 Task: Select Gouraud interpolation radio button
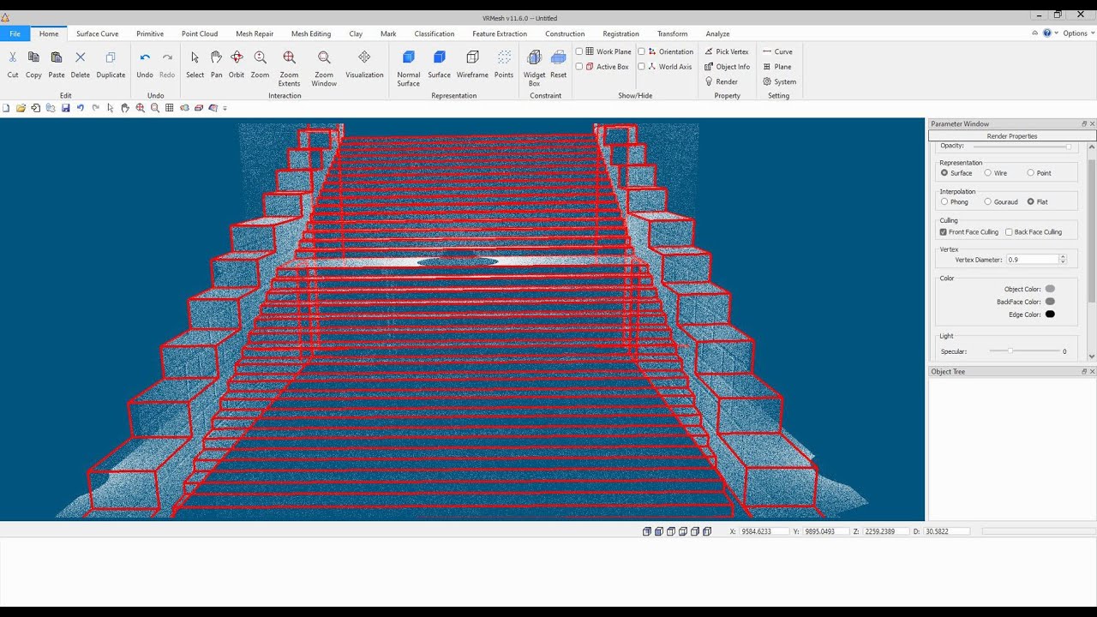click(988, 202)
